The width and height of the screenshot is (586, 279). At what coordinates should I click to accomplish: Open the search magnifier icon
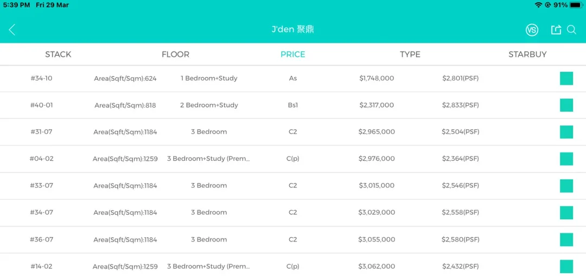(x=571, y=30)
